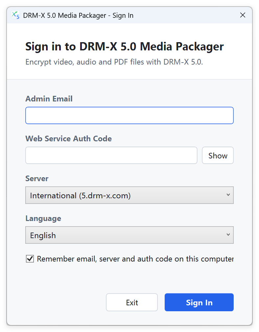The image size is (259, 332).
Task: Click the Exit button
Action: [132, 302]
